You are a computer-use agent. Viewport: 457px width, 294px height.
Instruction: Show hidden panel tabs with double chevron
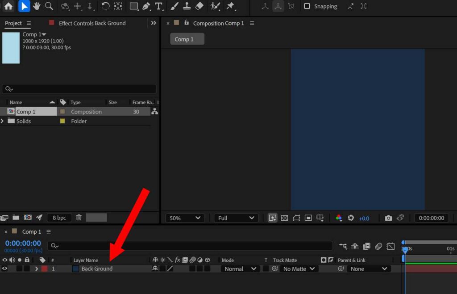click(154, 23)
